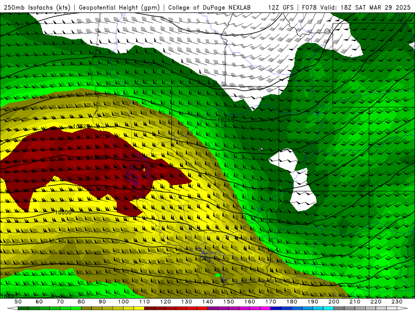Image resolution: width=415 pixels, height=311 pixels.
Task: Click the 120 value on the colorbar
Action: pyautogui.click(x=165, y=302)
